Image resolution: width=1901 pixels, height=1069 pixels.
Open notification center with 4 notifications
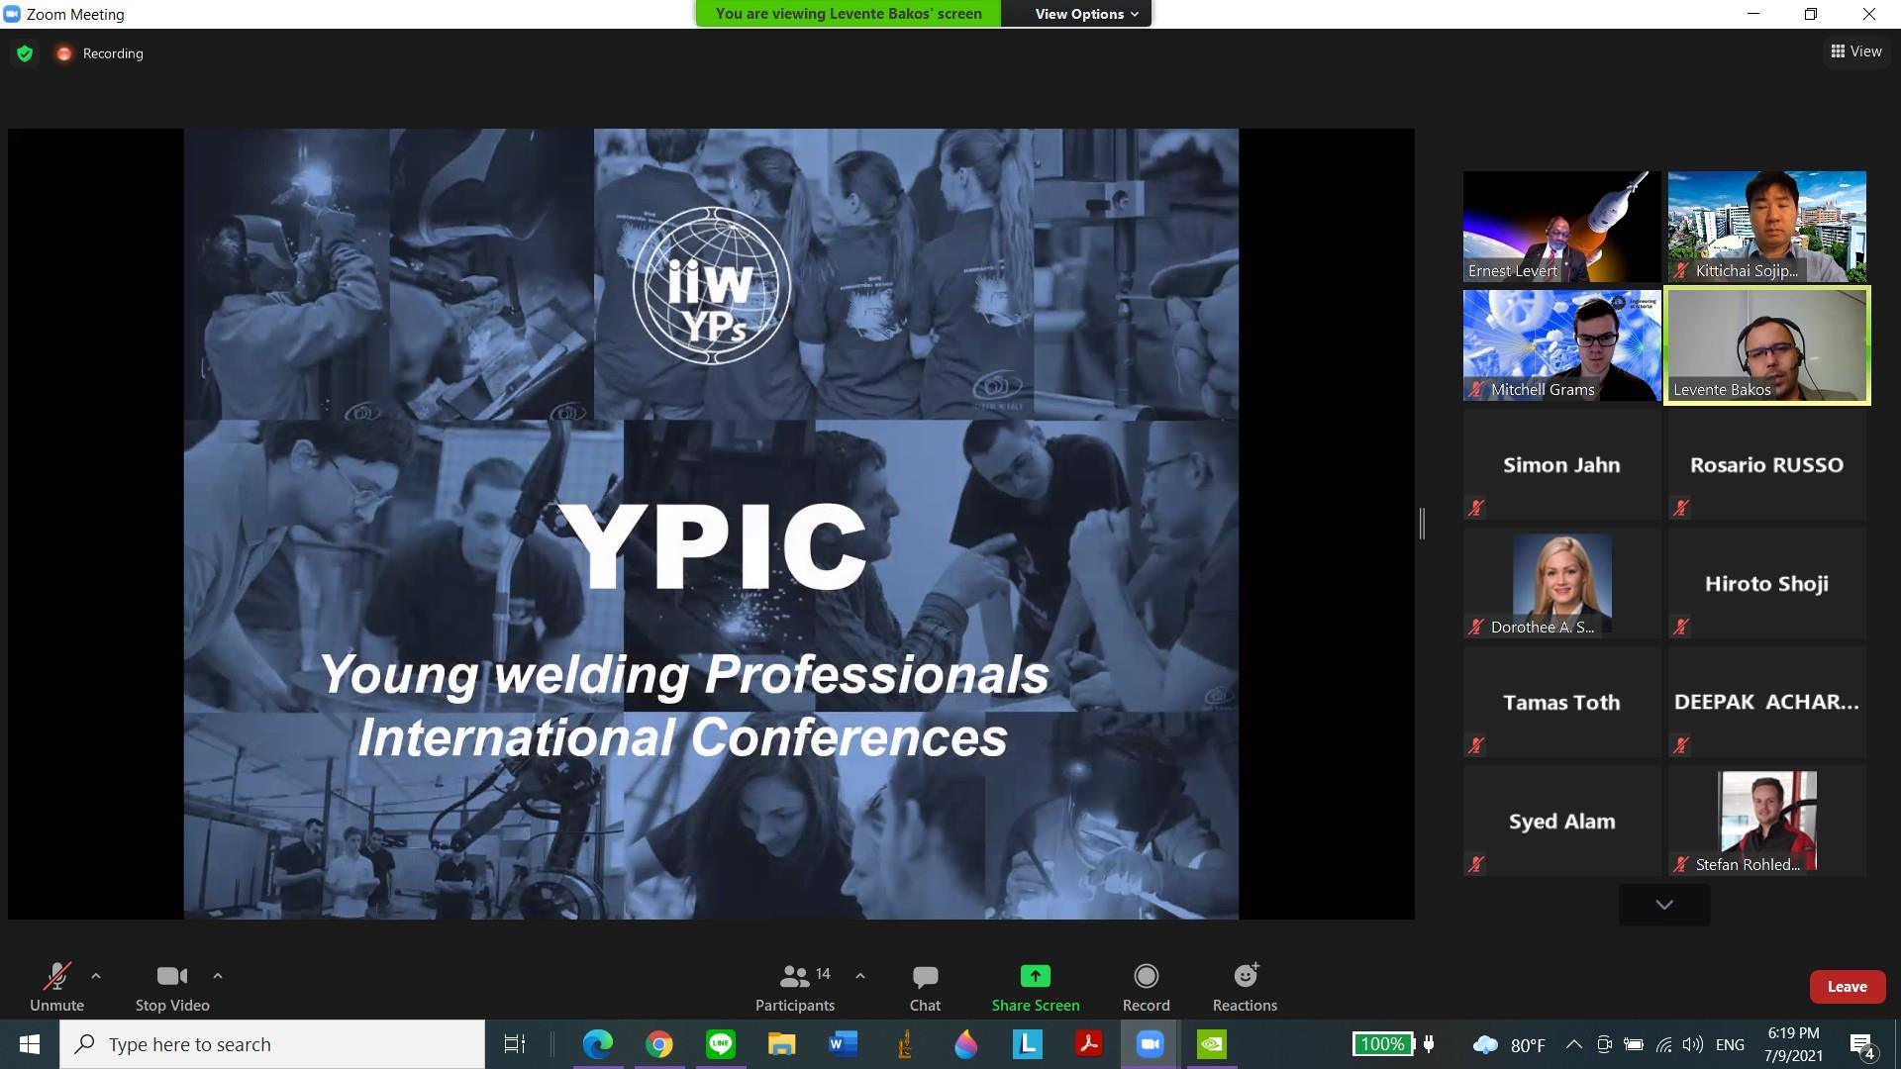(1862, 1045)
